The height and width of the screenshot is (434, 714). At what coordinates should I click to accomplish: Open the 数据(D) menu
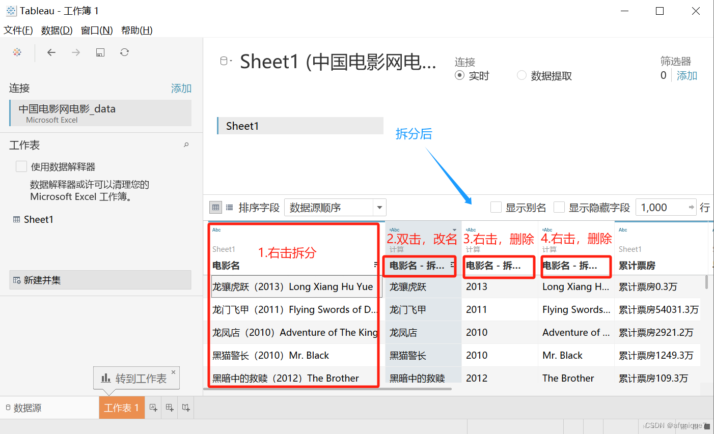coord(57,31)
